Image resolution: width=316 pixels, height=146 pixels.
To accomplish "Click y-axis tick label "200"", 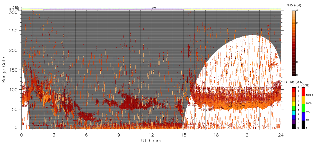I will [14, 50].
